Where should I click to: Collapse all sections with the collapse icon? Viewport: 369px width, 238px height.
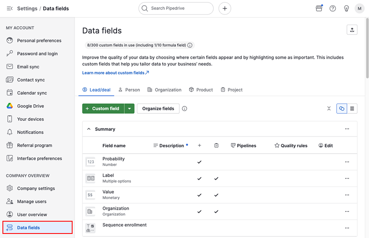point(329,109)
